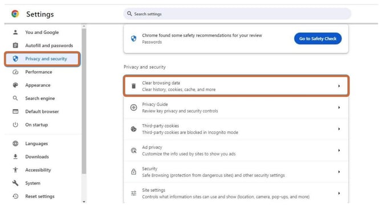Click the sidebar scrollbar thumb
The height and width of the screenshot is (206, 382).
tap(84, 101)
